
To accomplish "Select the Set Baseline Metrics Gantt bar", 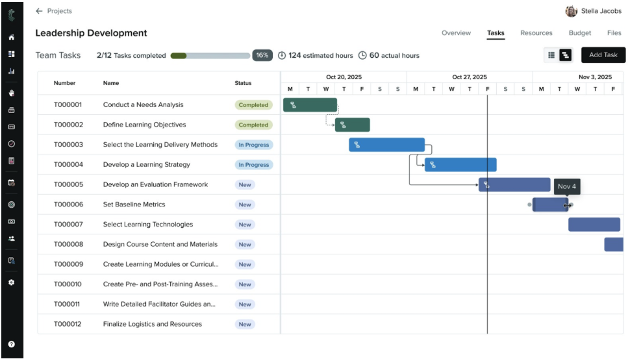I will point(549,205).
